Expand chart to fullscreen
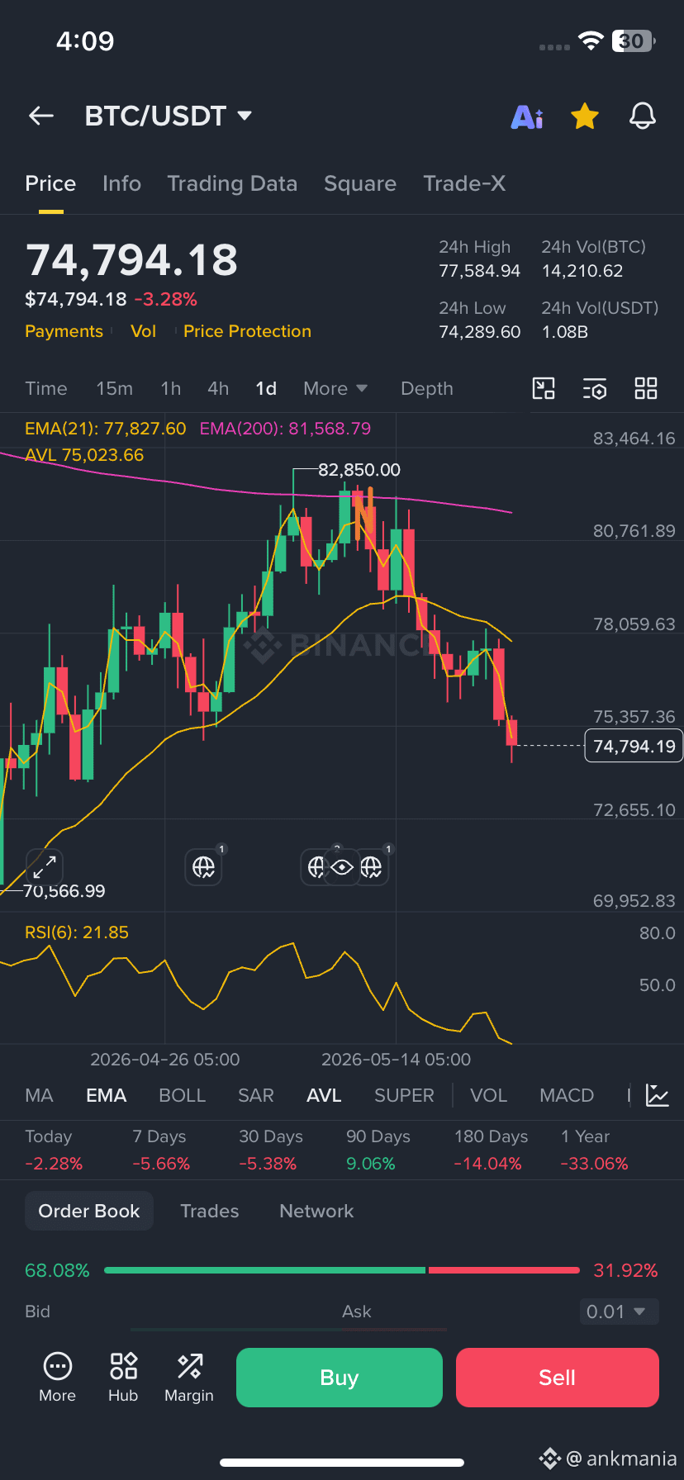The image size is (684, 1480). pyautogui.click(x=45, y=867)
